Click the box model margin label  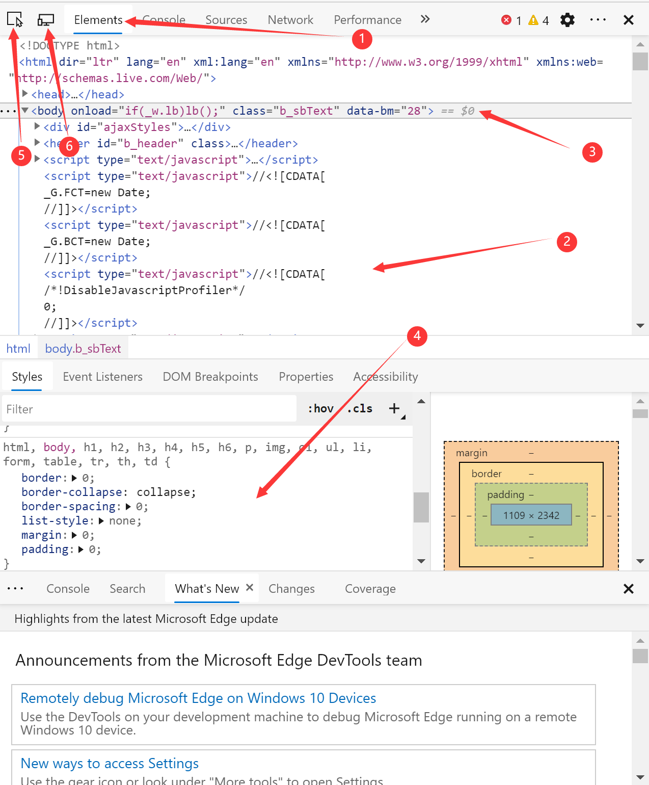pos(471,453)
